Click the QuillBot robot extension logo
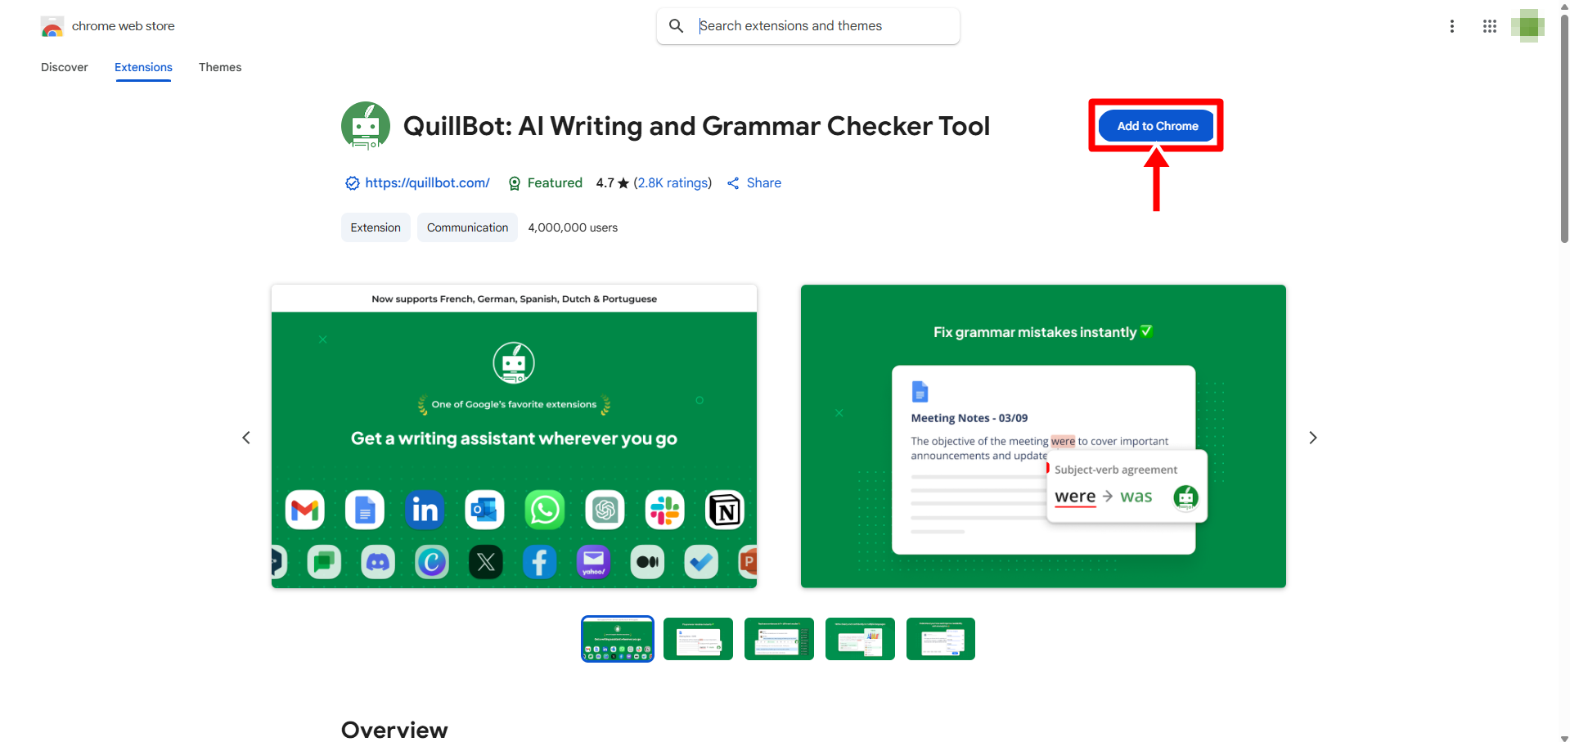Image resolution: width=1570 pixels, height=742 pixels. tap(366, 126)
